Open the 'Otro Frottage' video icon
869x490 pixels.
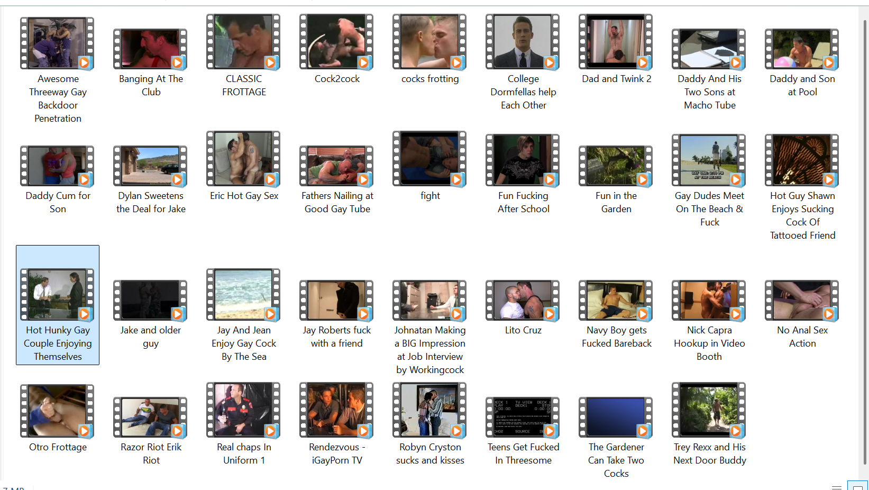[x=57, y=411]
